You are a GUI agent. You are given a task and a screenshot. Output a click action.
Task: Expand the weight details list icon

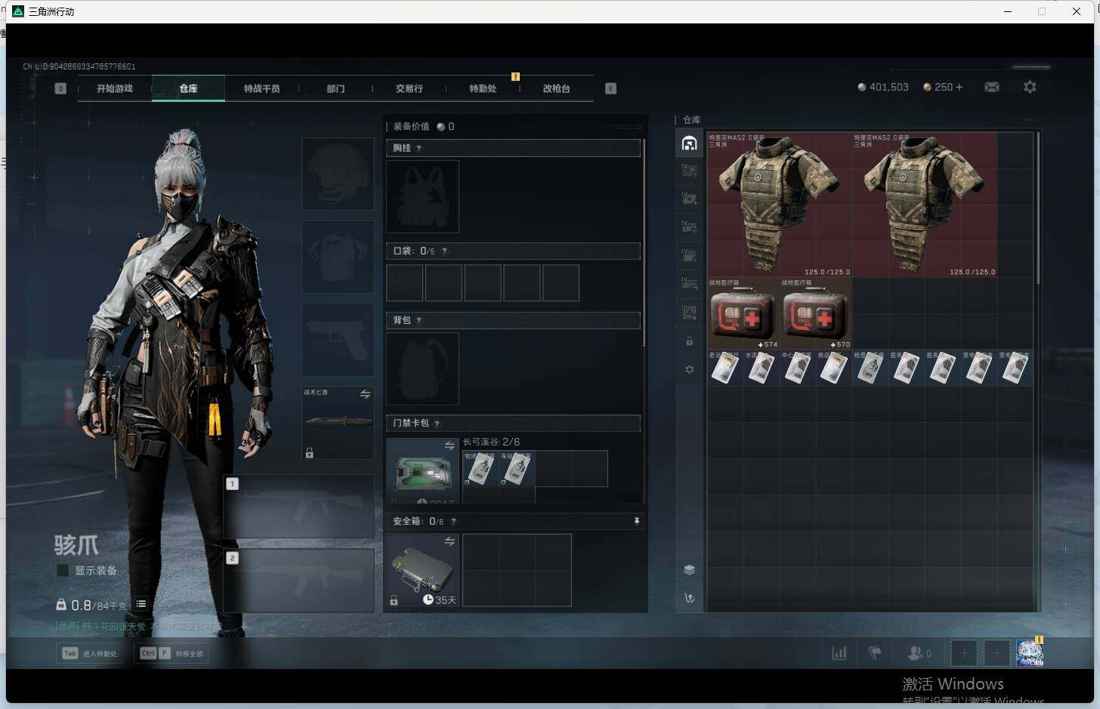(141, 603)
